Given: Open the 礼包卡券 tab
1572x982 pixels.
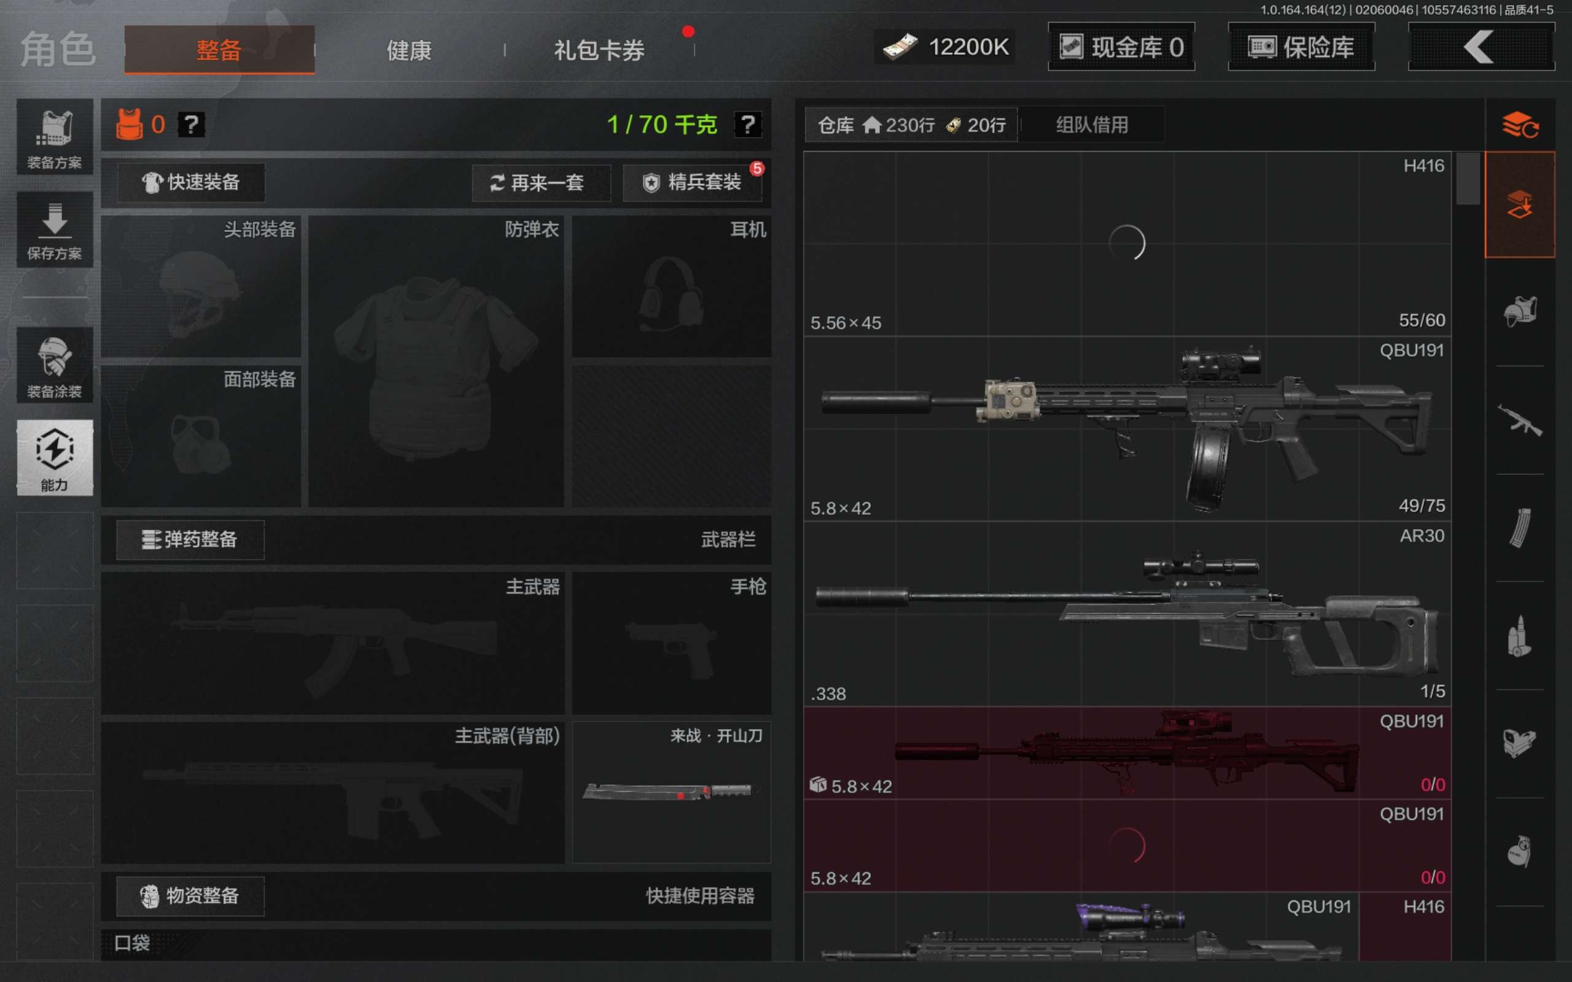Looking at the screenshot, I should coord(598,50).
